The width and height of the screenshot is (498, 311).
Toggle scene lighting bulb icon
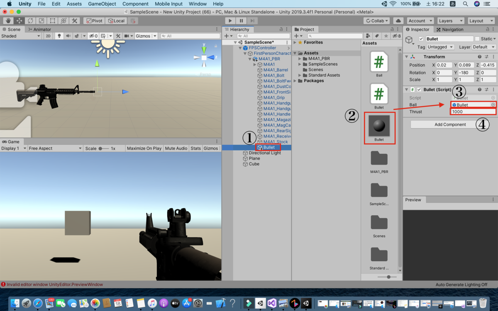59,36
